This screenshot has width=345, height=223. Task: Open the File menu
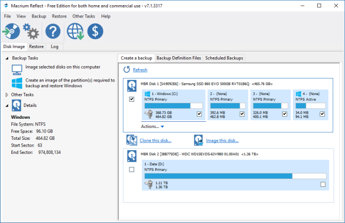point(7,17)
